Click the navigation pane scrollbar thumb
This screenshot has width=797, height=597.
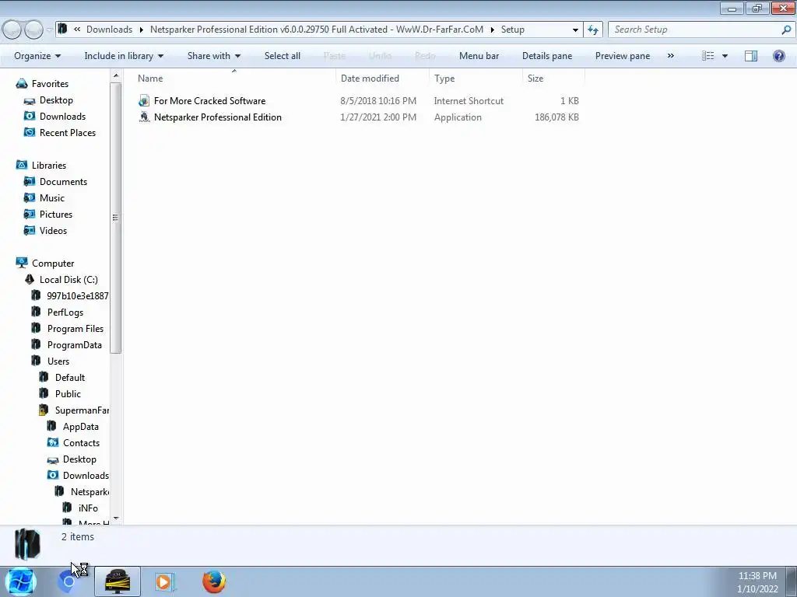point(116,218)
